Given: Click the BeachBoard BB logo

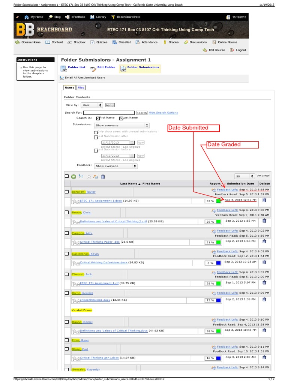Looking at the screenshot, I should [x=25, y=30].
